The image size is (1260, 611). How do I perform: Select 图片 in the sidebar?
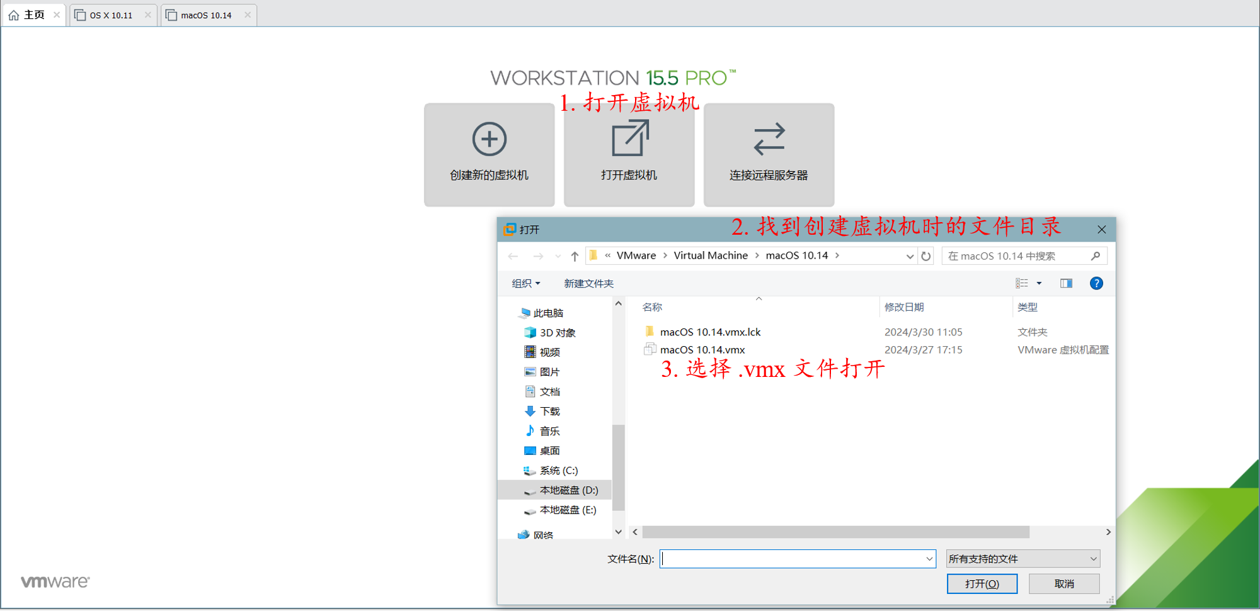pos(549,372)
